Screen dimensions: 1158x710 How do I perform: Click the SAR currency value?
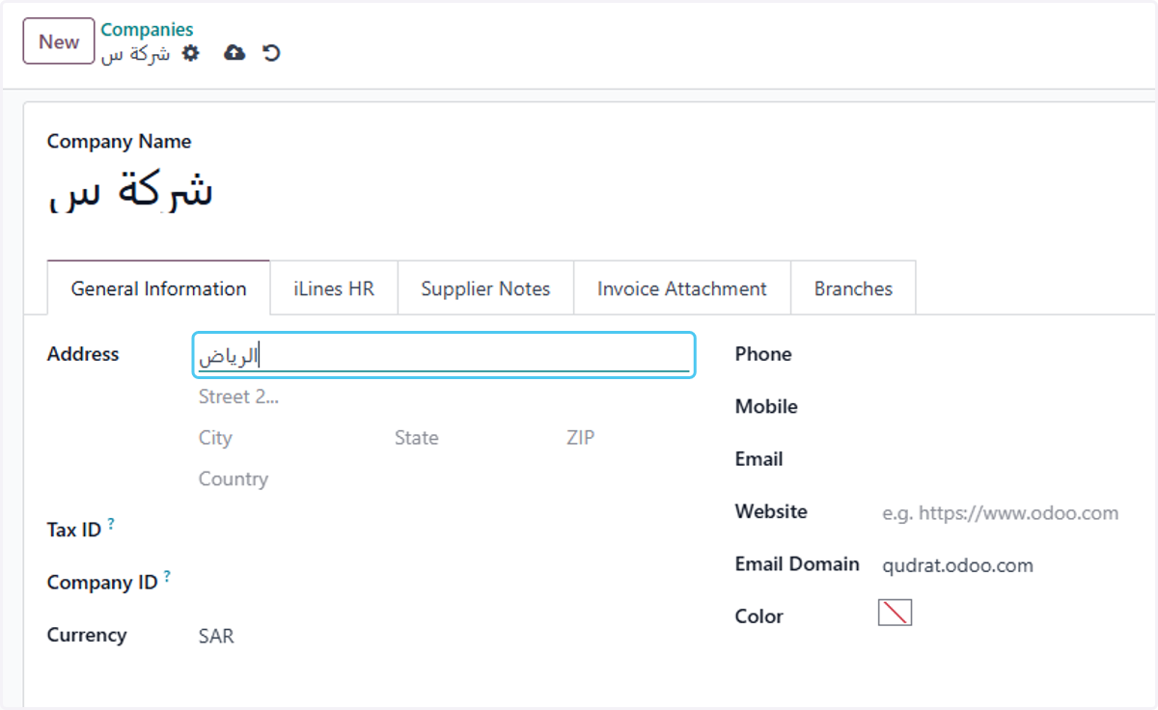(216, 637)
